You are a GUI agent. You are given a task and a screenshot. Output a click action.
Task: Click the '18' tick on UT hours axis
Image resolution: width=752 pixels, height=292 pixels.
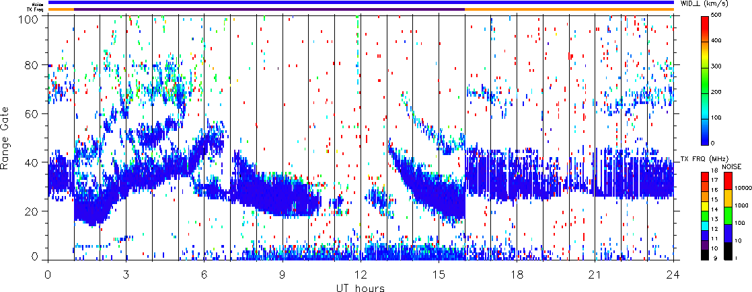517,275
